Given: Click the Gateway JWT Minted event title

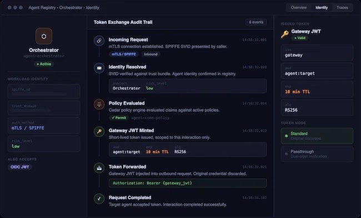Looking at the screenshot, I should pyautogui.click(x=131, y=131).
